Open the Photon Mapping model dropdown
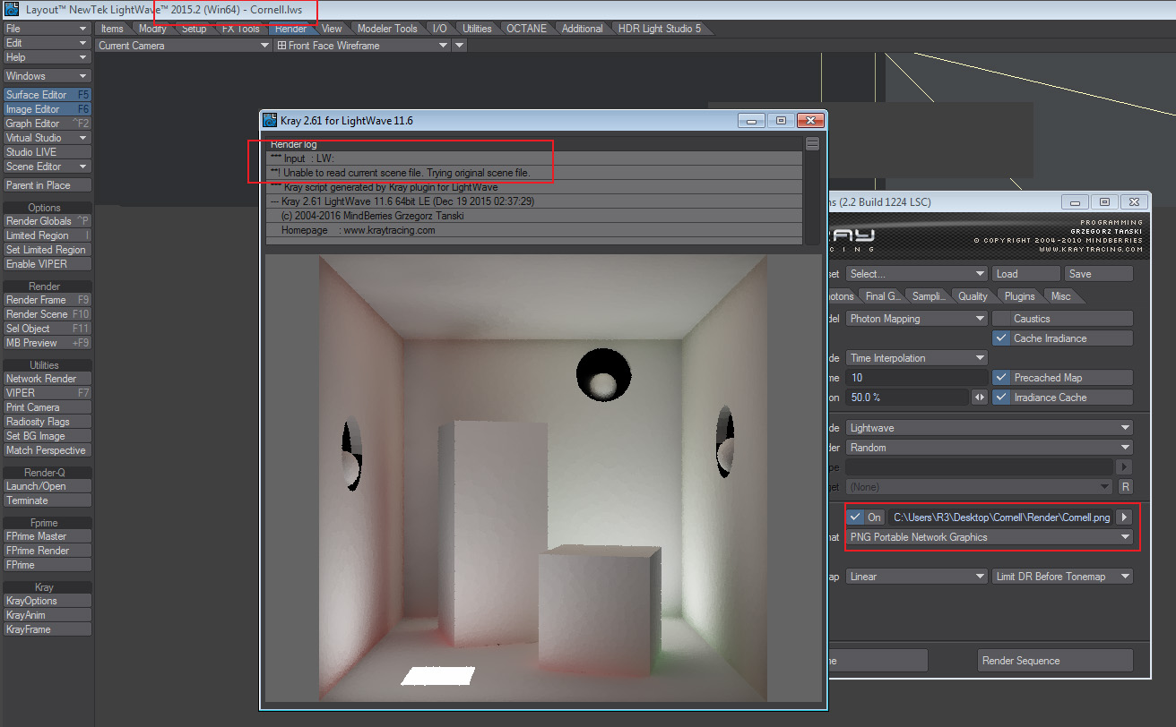The height and width of the screenshot is (727, 1176). tap(916, 319)
